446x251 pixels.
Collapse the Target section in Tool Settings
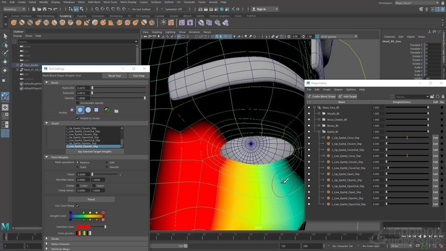tap(47, 123)
